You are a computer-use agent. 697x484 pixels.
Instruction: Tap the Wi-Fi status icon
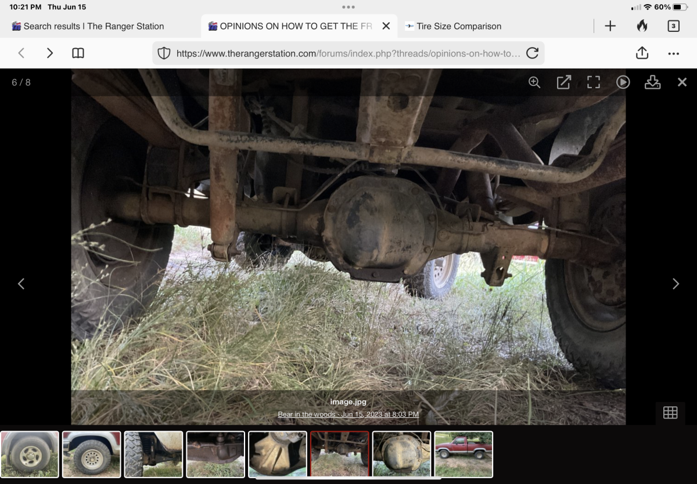point(647,7)
